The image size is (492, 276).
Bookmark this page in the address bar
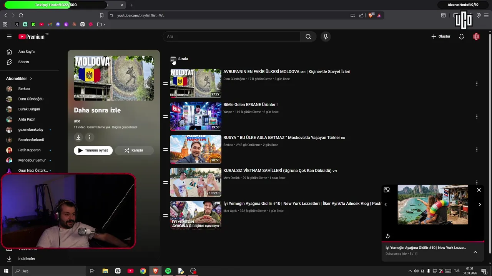[101, 15]
